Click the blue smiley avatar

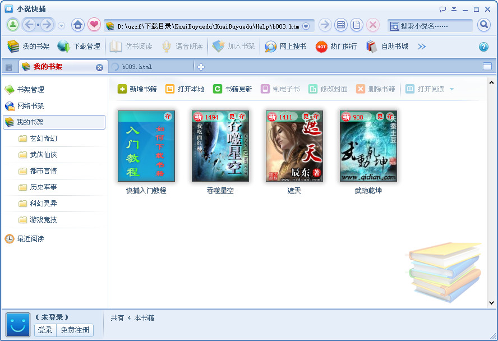coord(18,325)
